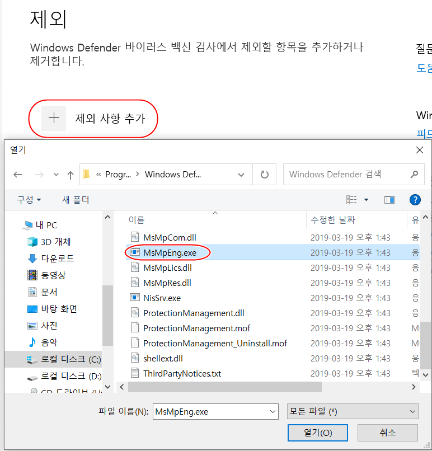432x451 pixels.
Task: Click the ProtectionManagement.dll file icon
Action: (x=135, y=313)
